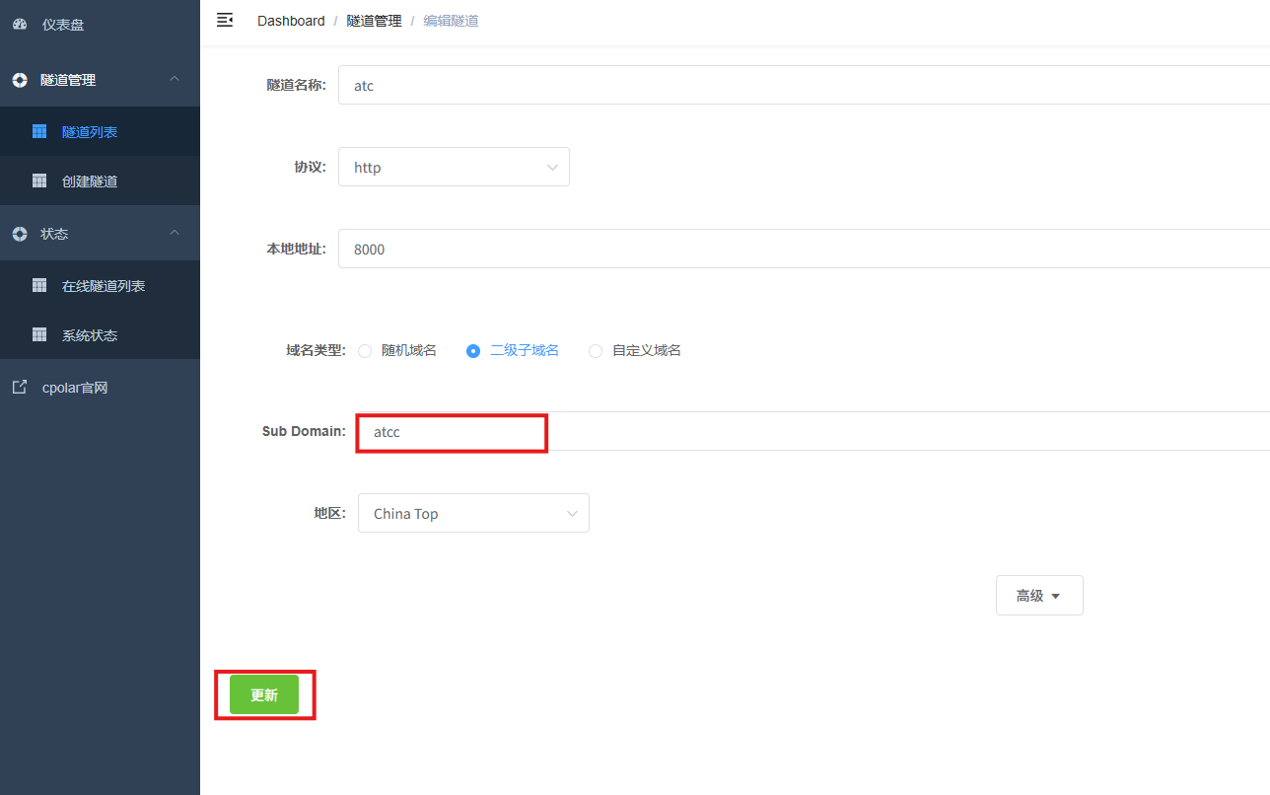Click the 隧道管理 breadcrumb
This screenshot has height=795, width=1270.
(x=374, y=21)
